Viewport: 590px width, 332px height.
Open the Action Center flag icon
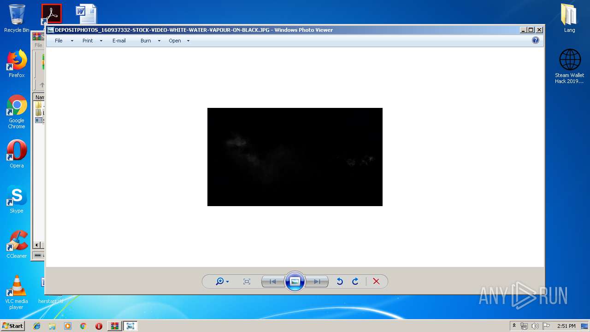tap(546, 326)
